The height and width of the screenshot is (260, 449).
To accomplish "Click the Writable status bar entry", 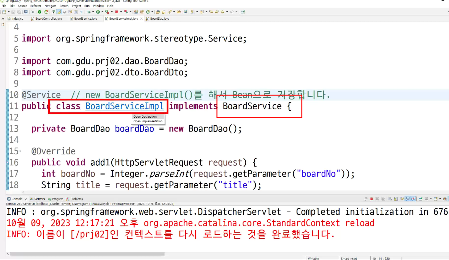I will click(313, 258).
